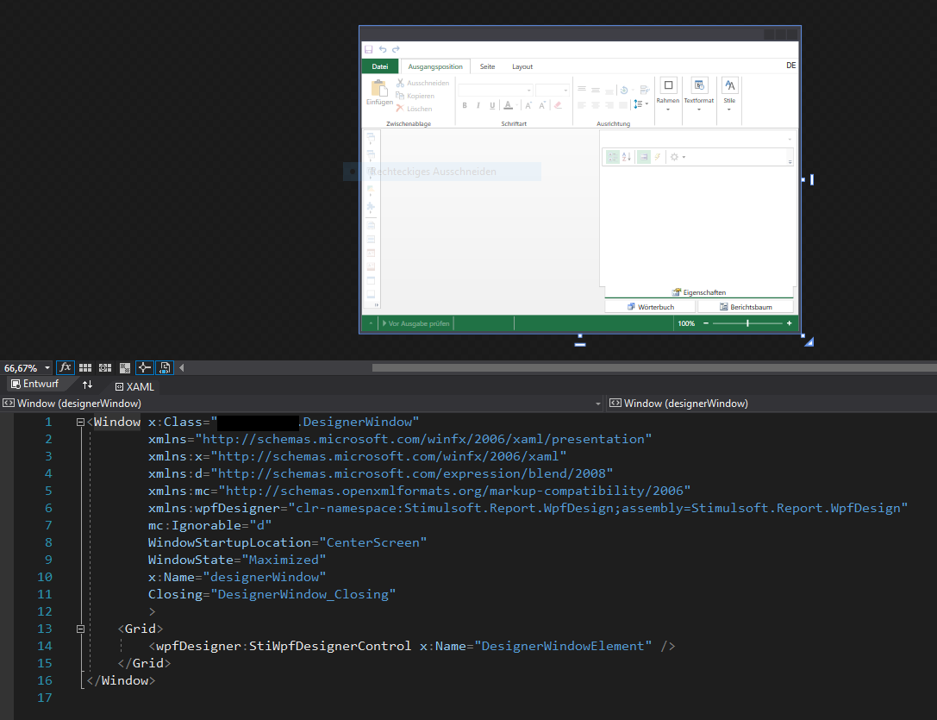
Task: Open the right Window (designerWindow) member dropdown
Action: 771,404
